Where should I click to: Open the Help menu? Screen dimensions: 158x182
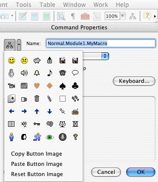[x=122, y=5]
